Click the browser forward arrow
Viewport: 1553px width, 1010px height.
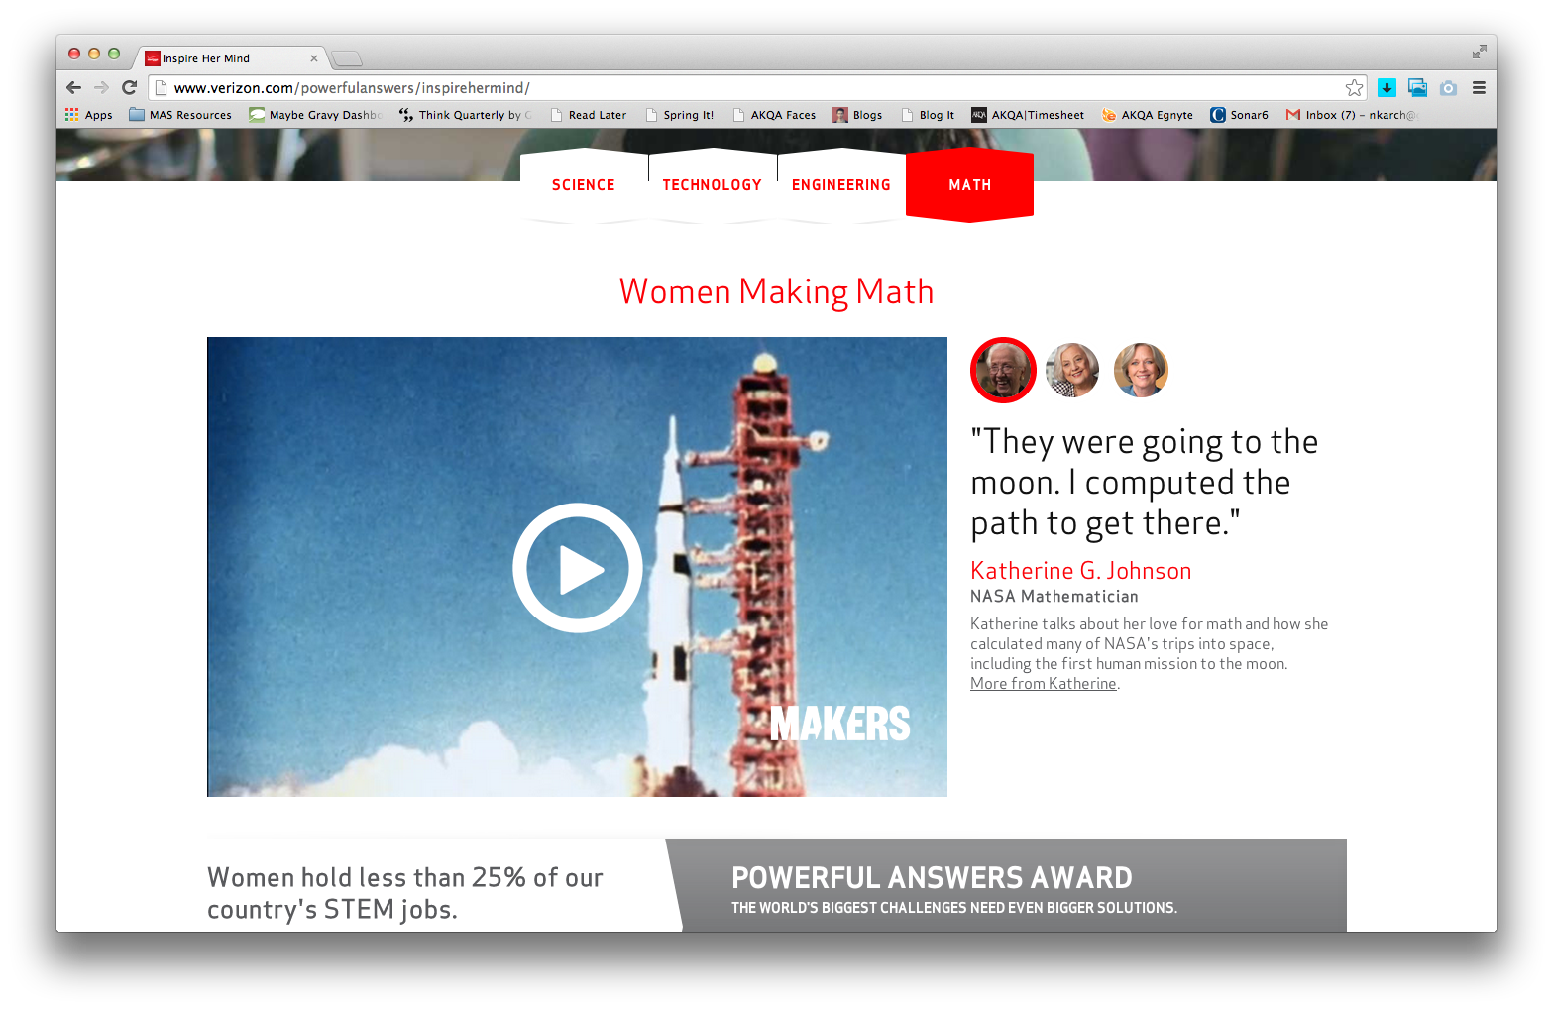[x=101, y=87]
